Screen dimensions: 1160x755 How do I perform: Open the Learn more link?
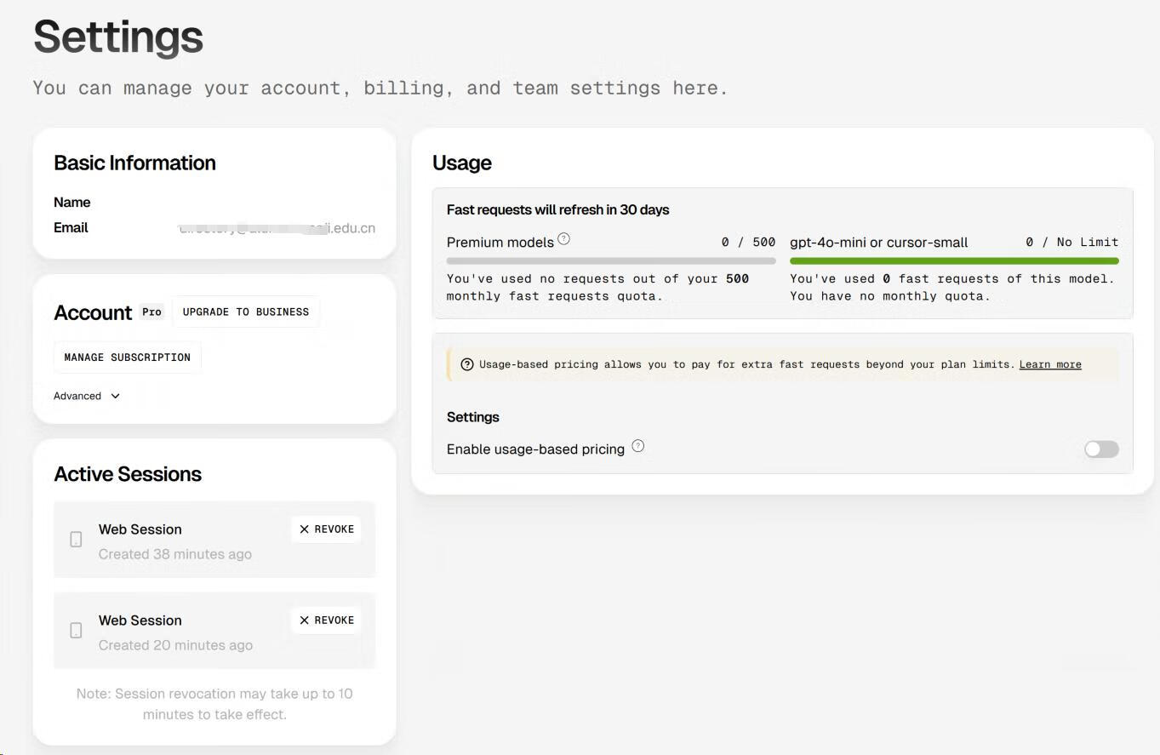(1050, 364)
